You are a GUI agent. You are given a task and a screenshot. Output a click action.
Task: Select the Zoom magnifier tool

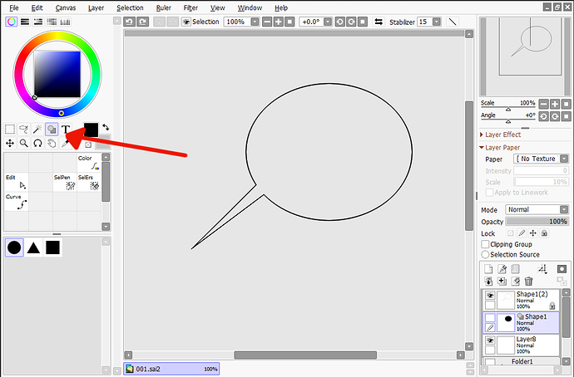tap(24, 144)
